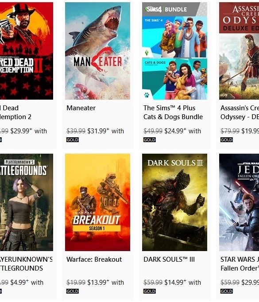Click the GOLD badge under Warface: Breakout
259x302 pixels.
[x=73, y=291]
